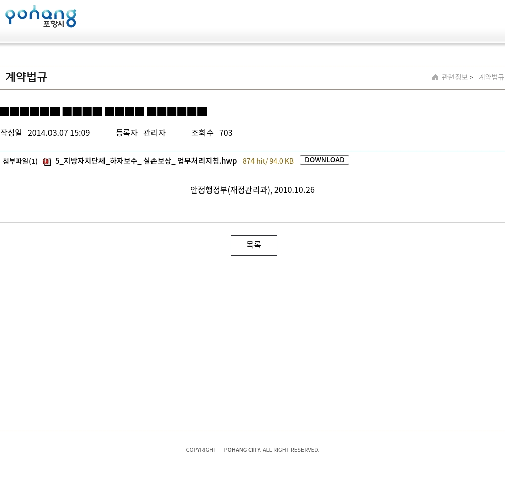Open the attached 업무처리지침.hwp file link
This screenshot has width=505, height=482.
click(145, 161)
